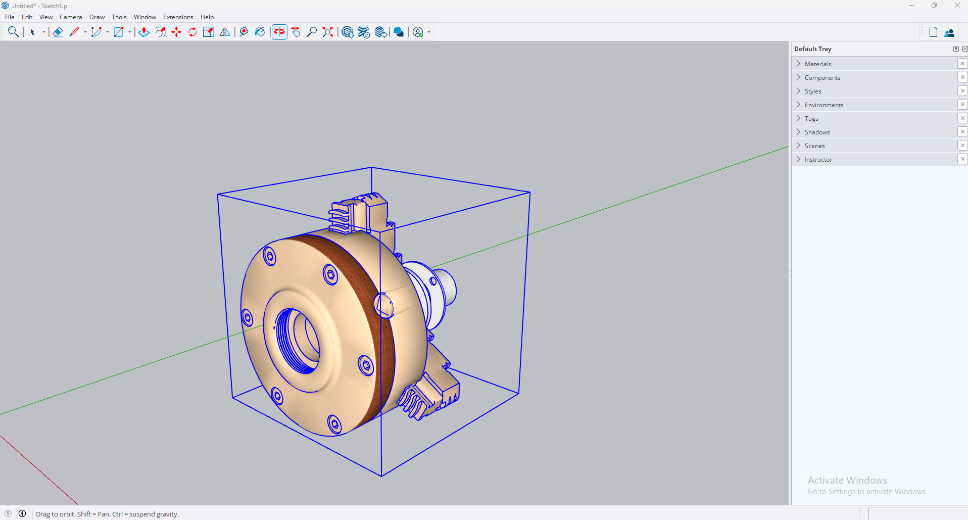The image size is (968, 520).
Task: Open Extension Warehouse
Action: coord(364,32)
